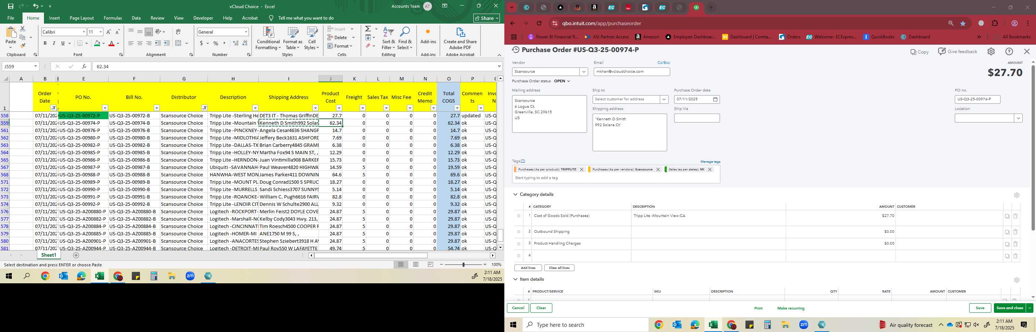Open Format as Table gallery

[x=293, y=38]
